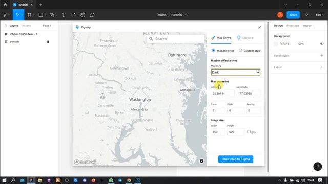The width and height of the screenshot is (328, 184).
Task: Select the Pen tool
Action: [52, 15]
